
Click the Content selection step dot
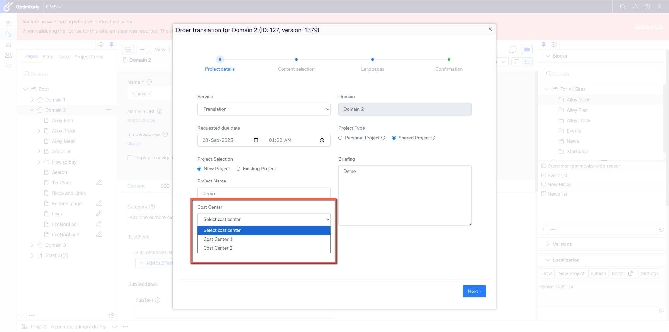pyautogui.click(x=296, y=60)
